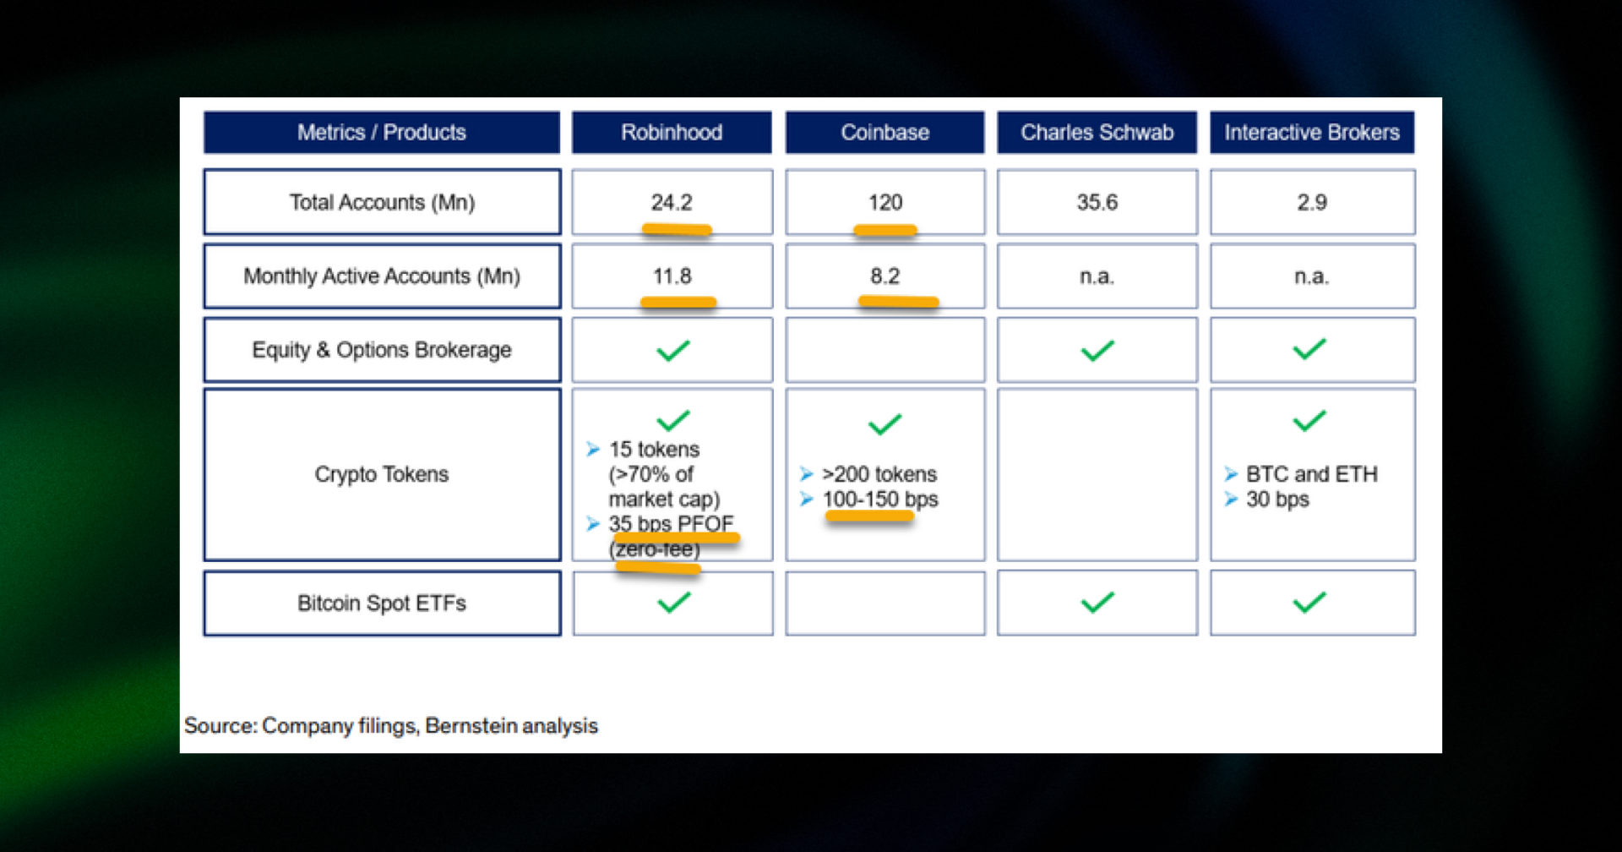This screenshot has height=852, width=1622.
Task: Click blue arrow bullet beside '100-150 bps'
Action: click(807, 500)
